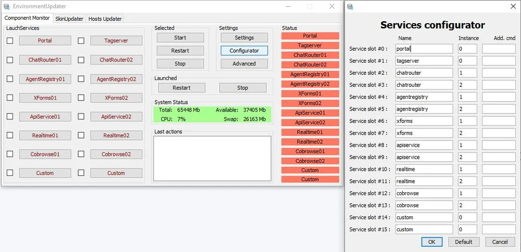521x252 pixels.
Task: Click the ChatRouter01 status indicator
Action: pyautogui.click(x=310, y=55)
